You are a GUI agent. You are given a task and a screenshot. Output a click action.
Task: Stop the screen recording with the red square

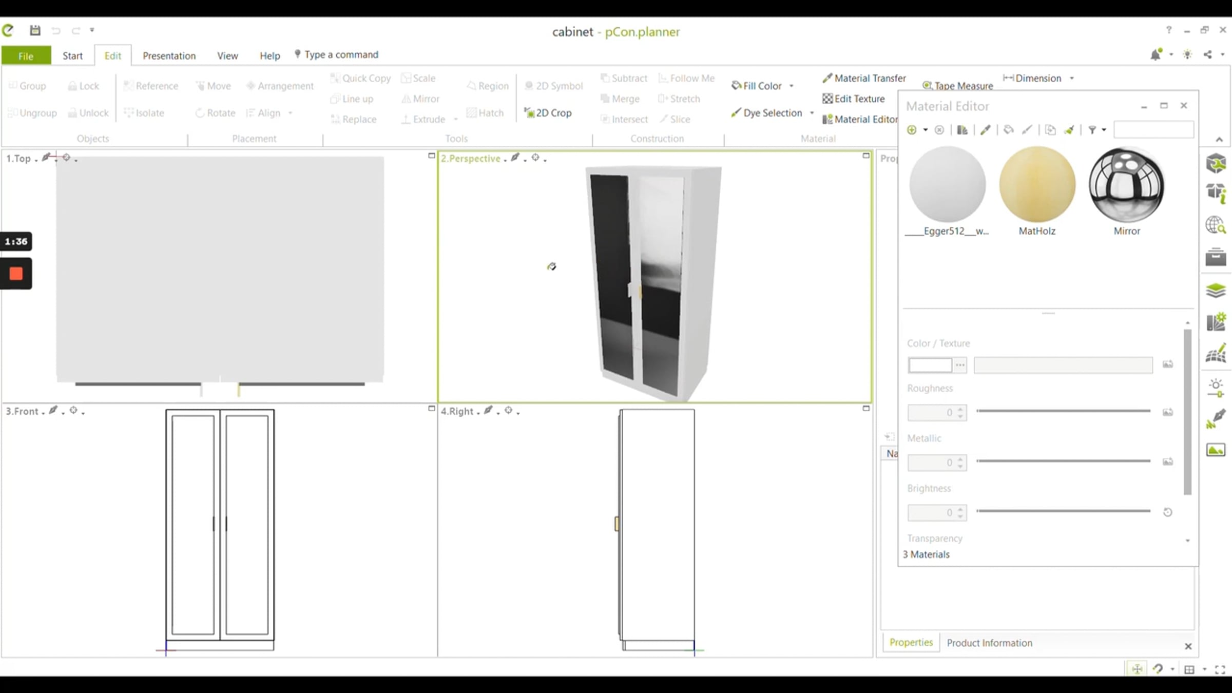pyautogui.click(x=16, y=274)
